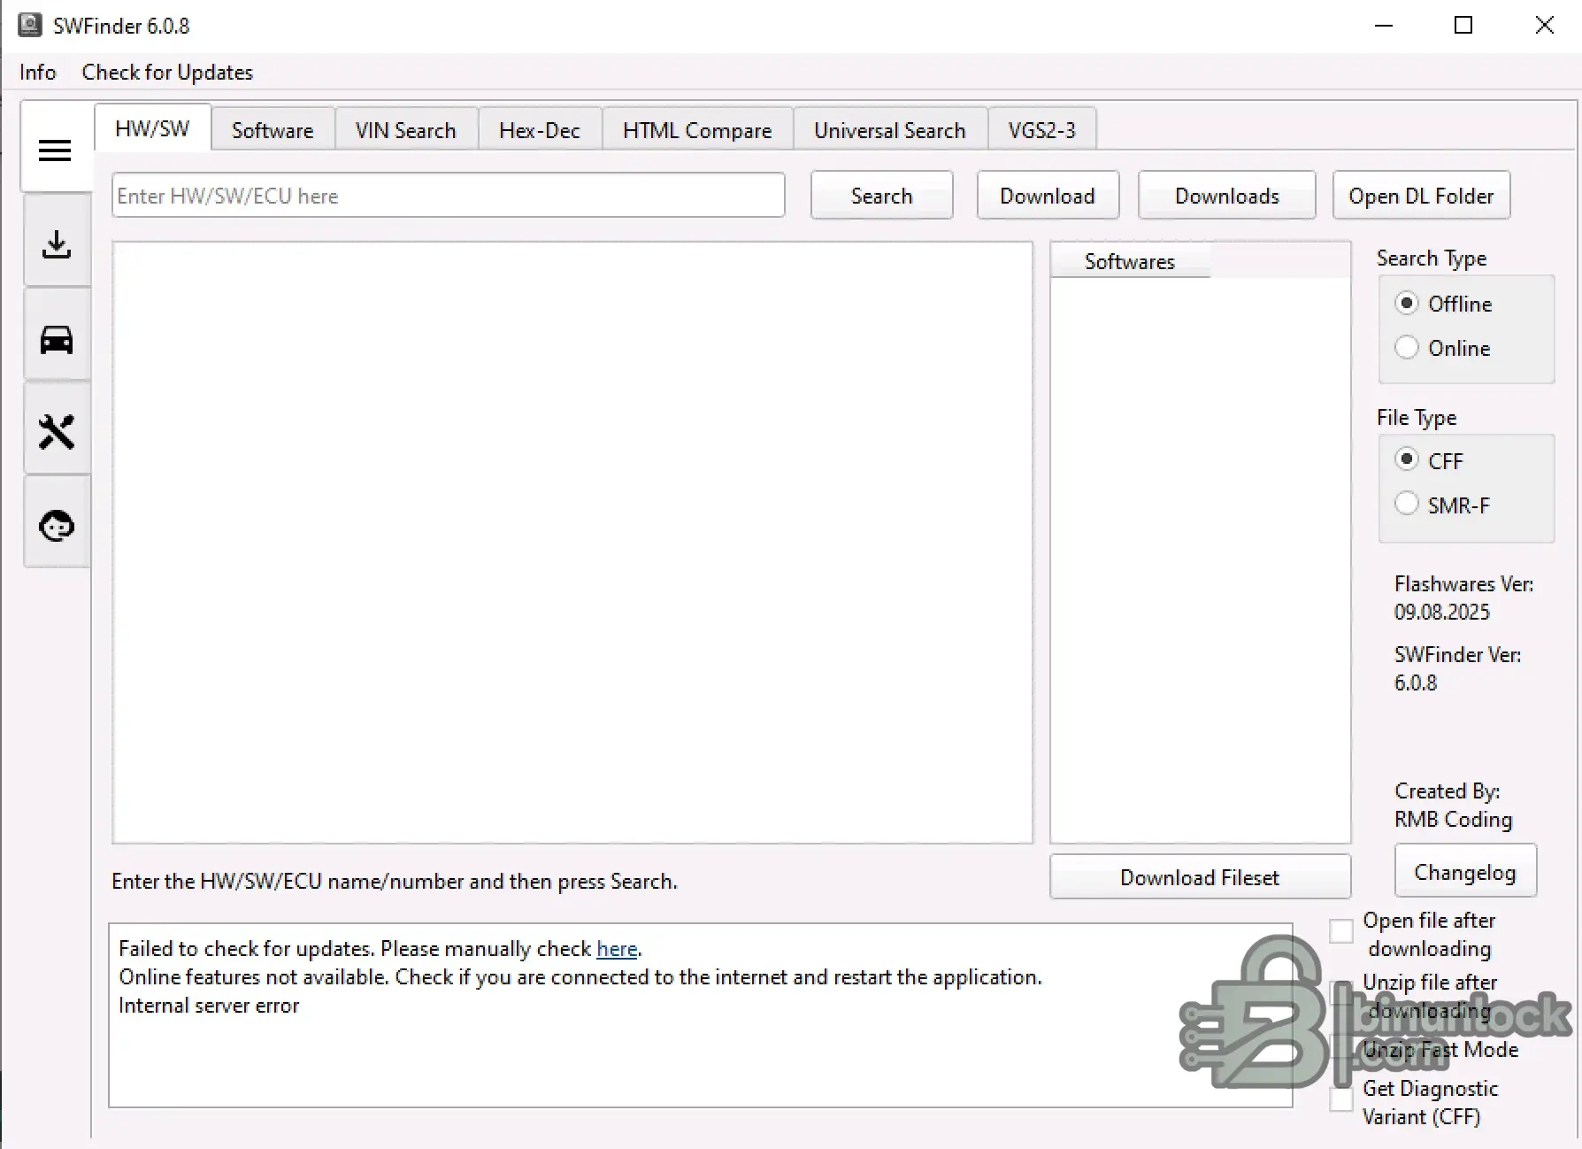Click the SWFinder application icon in the titlebar
1582x1149 pixels.
point(29,25)
